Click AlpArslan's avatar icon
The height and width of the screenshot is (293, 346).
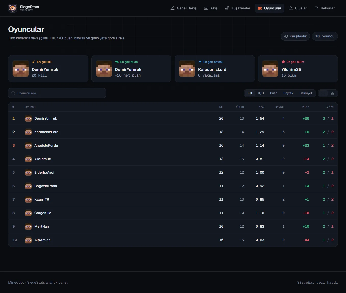point(28,240)
